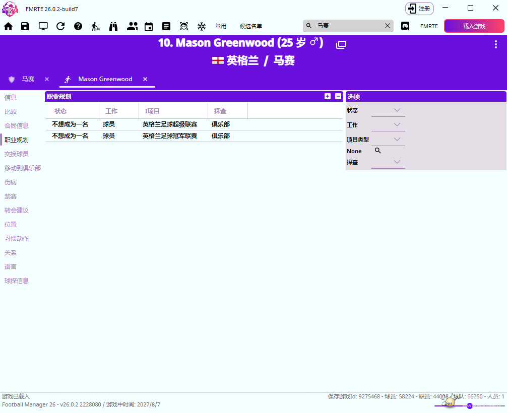
Task: Click the plus icon in 职业规划 panel header
Action: point(328,96)
